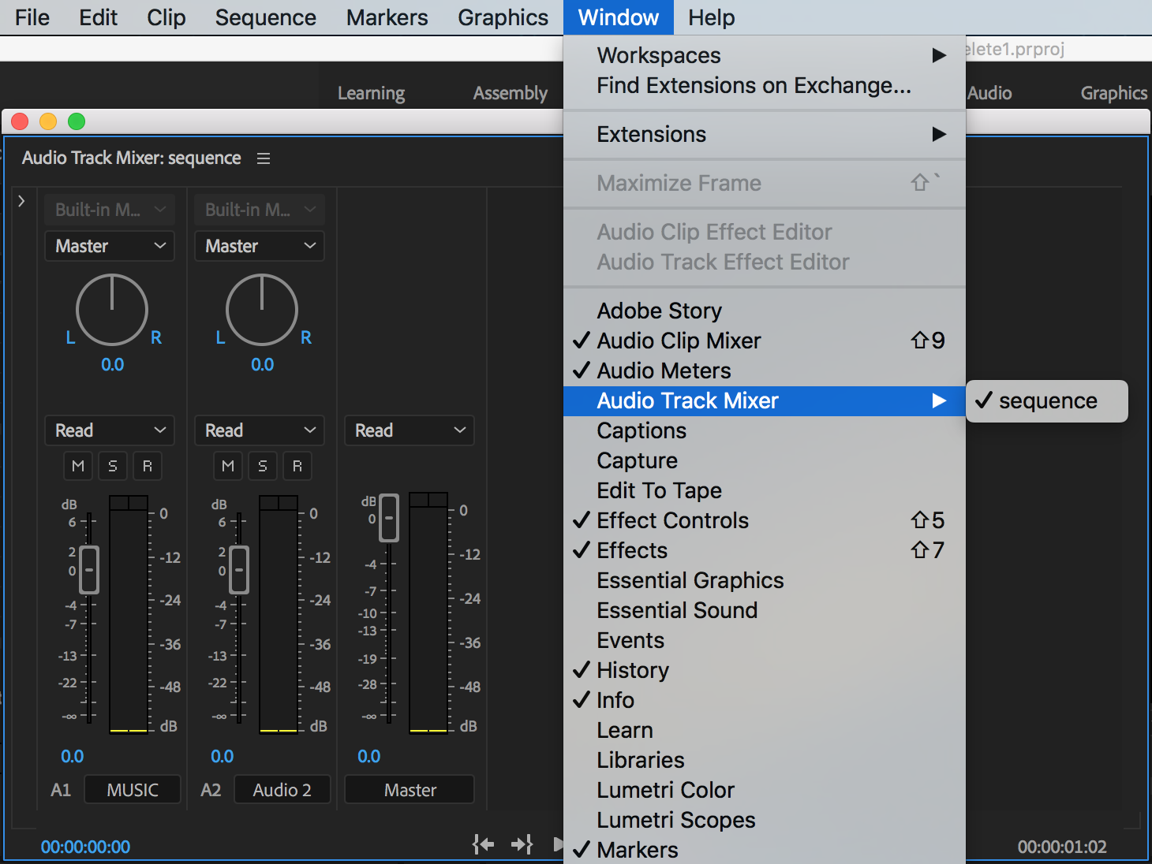Image resolution: width=1152 pixels, height=864 pixels.
Task: Open the File menu
Action: pos(32,17)
